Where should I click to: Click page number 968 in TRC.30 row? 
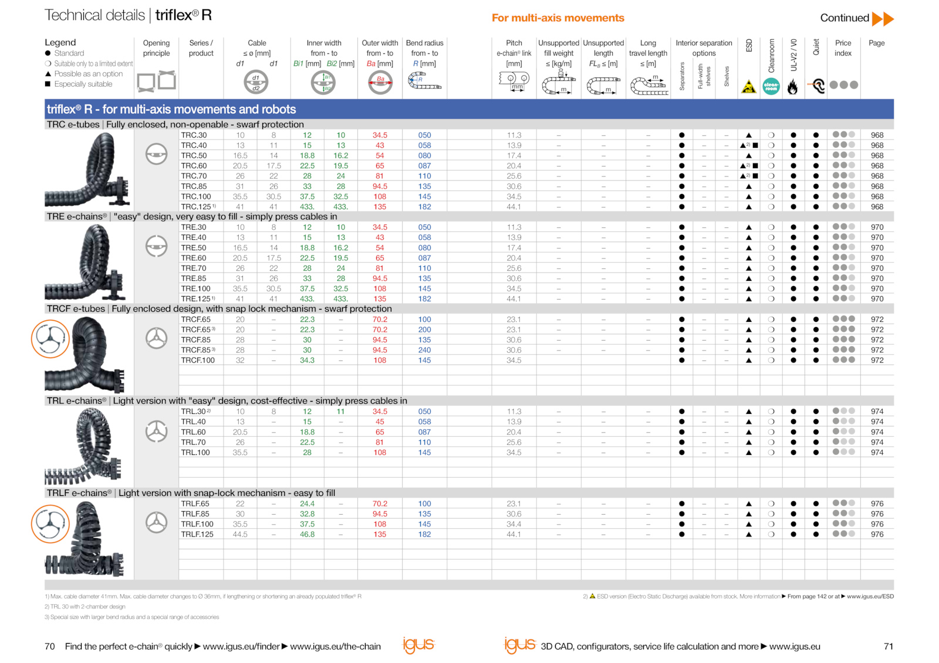click(877, 135)
